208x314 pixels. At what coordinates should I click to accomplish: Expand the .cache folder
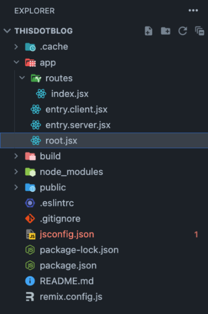[16, 46]
